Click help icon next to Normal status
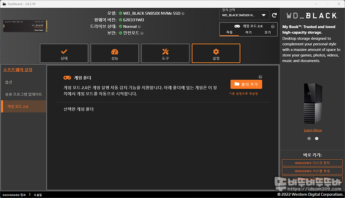Viewport: 345px width, 198px height. click(x=139, y=27)
